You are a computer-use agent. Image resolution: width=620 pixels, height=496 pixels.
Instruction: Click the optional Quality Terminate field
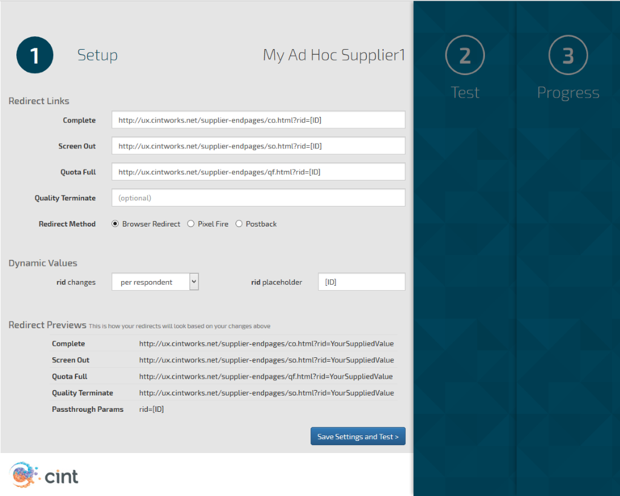(258, 198)
